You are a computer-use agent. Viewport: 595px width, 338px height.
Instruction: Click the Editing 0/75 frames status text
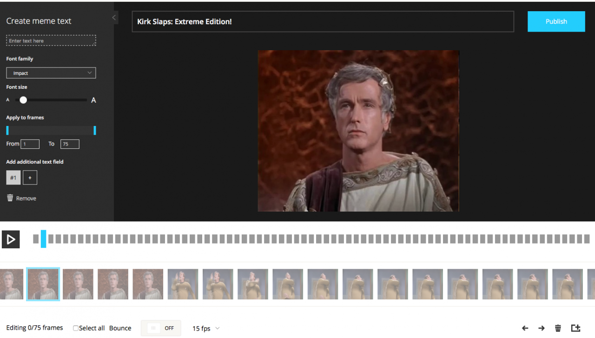pos(35,328)
